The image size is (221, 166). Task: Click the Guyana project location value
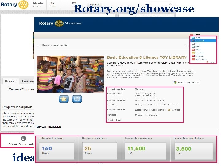tap(139, 89)
